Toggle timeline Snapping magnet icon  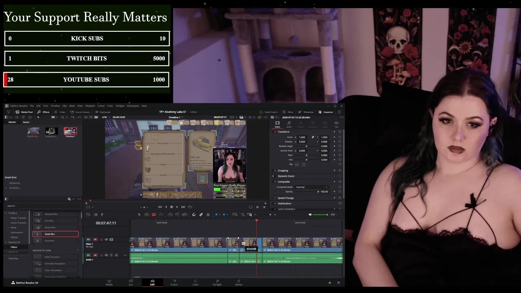(x=194, y=214)
